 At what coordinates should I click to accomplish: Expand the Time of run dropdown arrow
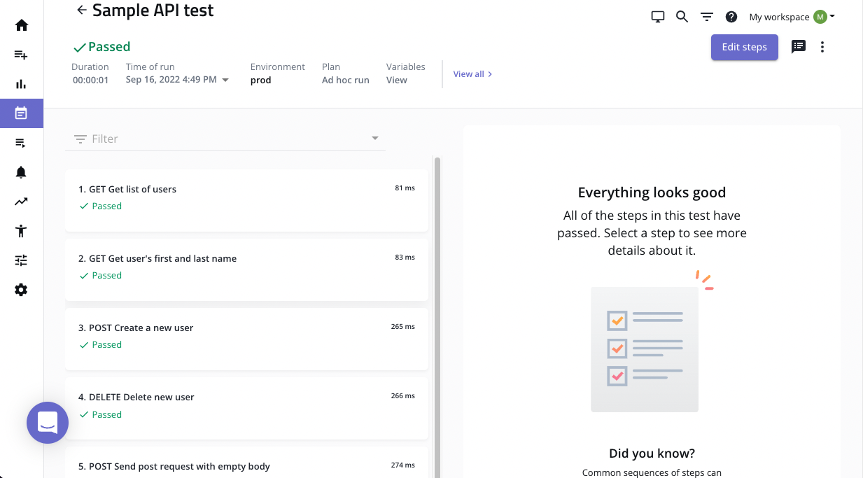click(225, 80)
